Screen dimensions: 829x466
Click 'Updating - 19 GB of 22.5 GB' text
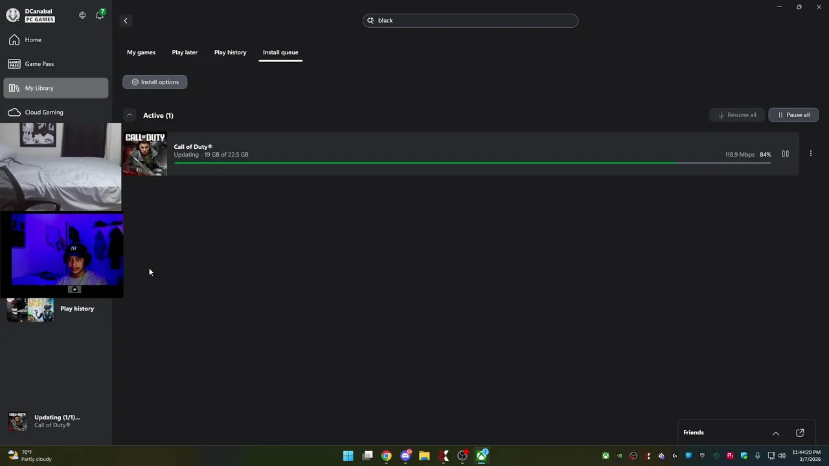(x=211, y=155)
